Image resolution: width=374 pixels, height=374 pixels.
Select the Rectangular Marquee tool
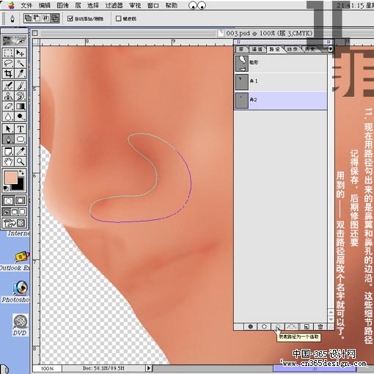pos(8,53)
